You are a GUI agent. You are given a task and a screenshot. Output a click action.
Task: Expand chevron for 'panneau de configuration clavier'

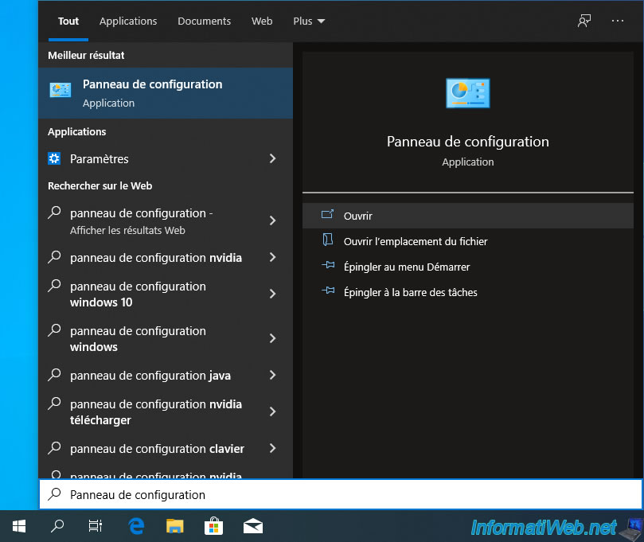272,448
